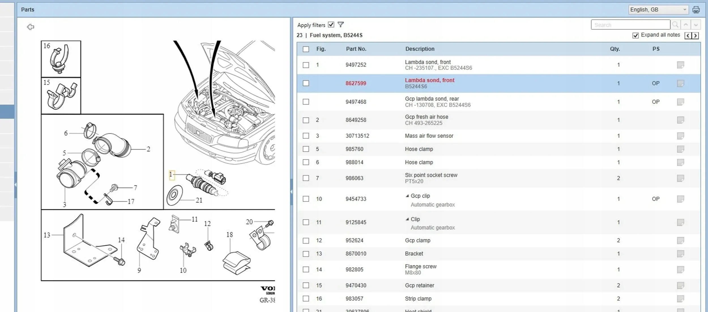Collapse the Clip 9125845 note

407,219
